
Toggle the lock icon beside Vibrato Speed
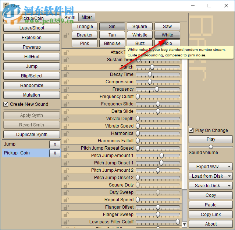66,126
